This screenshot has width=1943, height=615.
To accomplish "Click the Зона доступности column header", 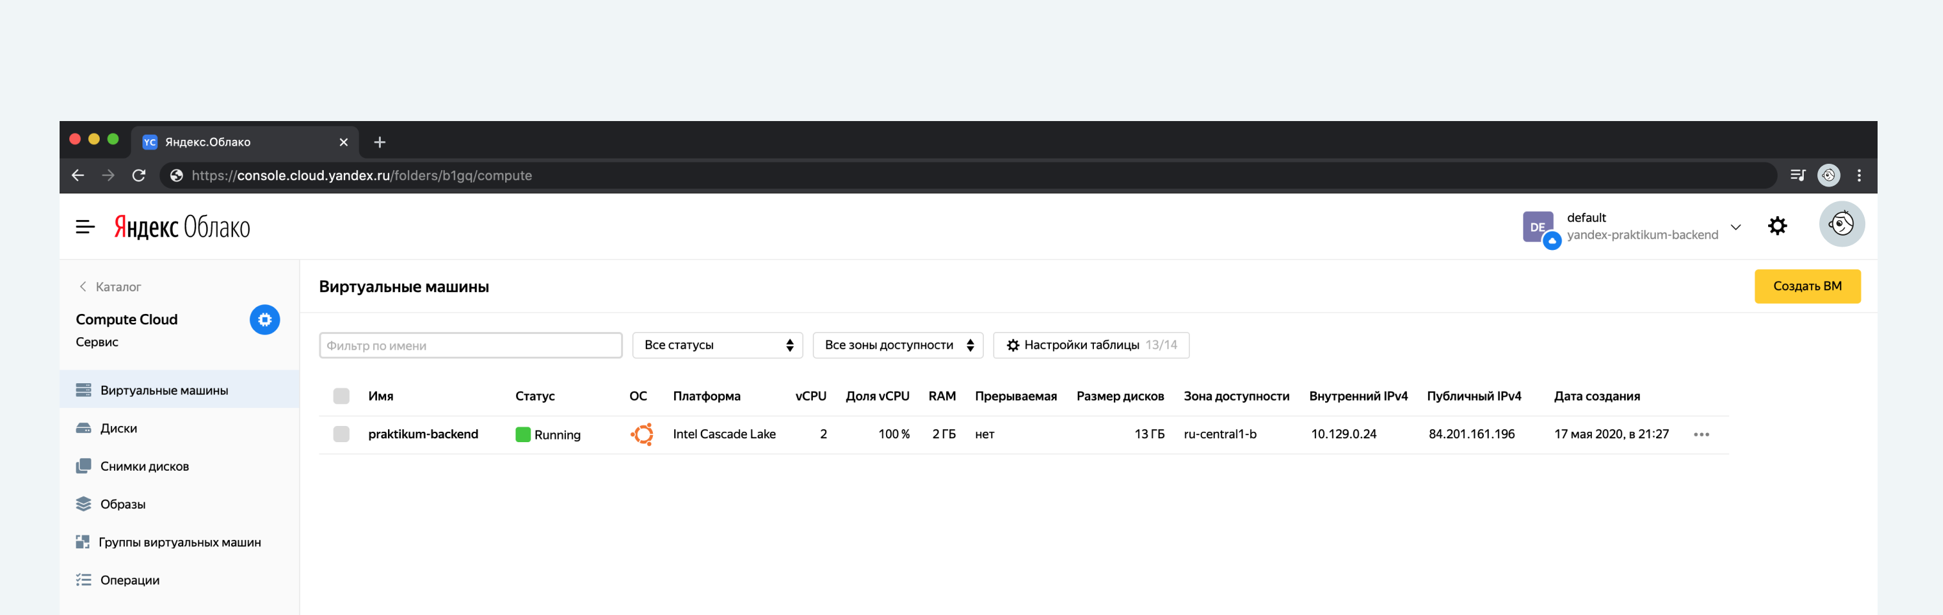I will click(x=1236, y=396).
